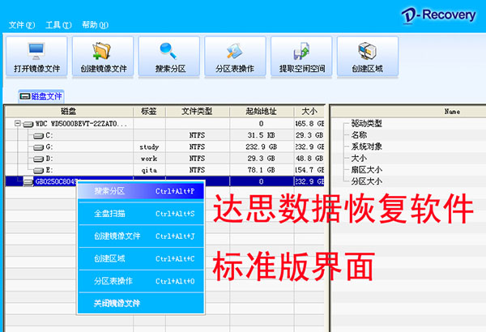Screen dimensions: 486x332
Task: Click the 文件类型 column header
Action: pyautogui.click(x=198, y=111)
